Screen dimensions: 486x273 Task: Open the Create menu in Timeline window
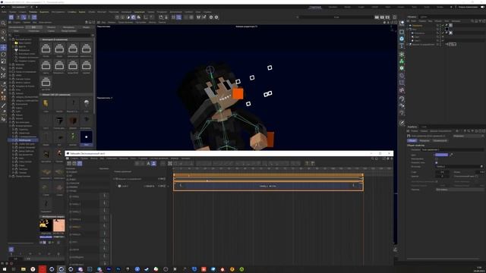point(74,158)
